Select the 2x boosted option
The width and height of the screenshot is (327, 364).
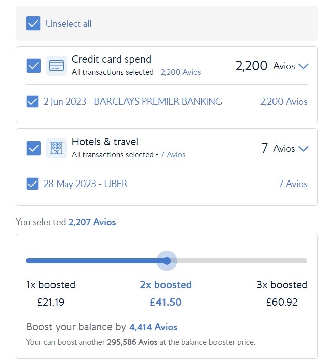(x=166, y=285)
